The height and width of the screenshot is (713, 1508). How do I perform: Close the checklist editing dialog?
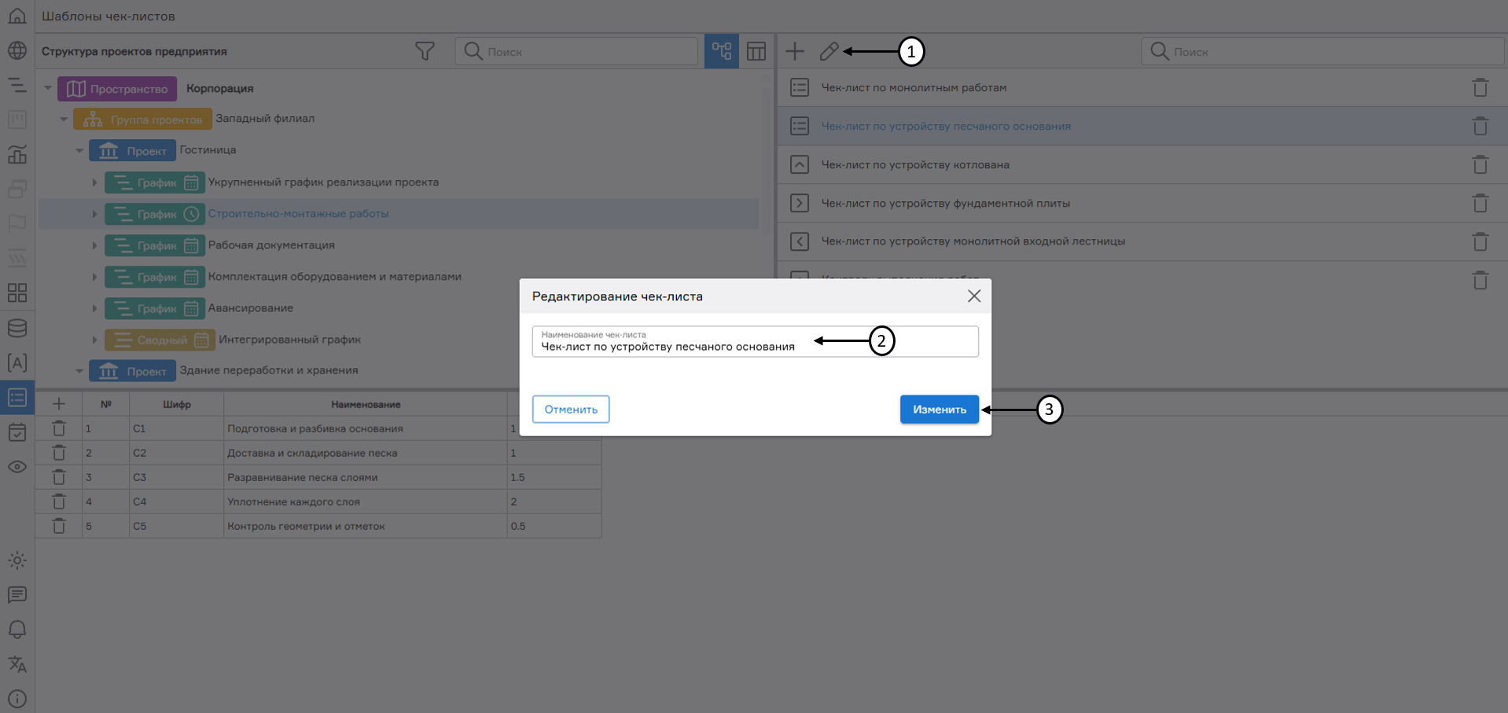(974, 296)
